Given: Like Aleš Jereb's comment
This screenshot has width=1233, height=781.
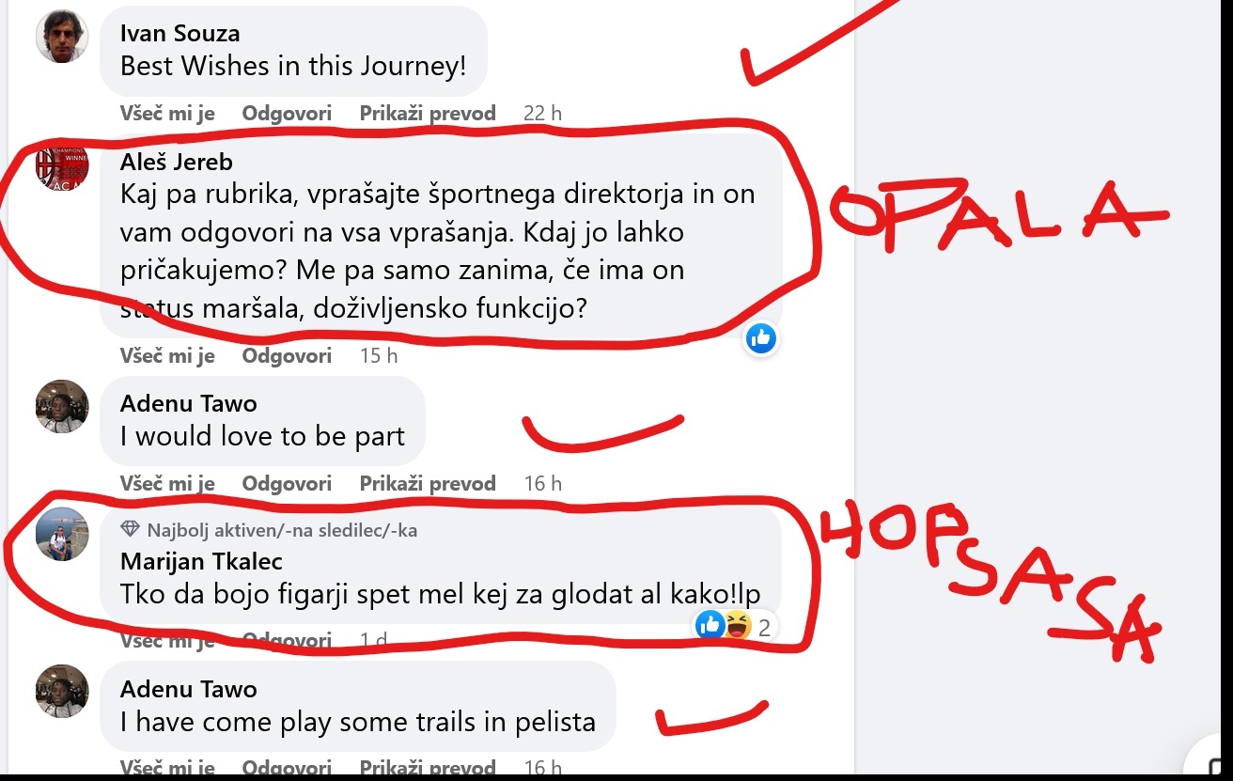Looking at the screenshot, I should click(x=167, y=356).
